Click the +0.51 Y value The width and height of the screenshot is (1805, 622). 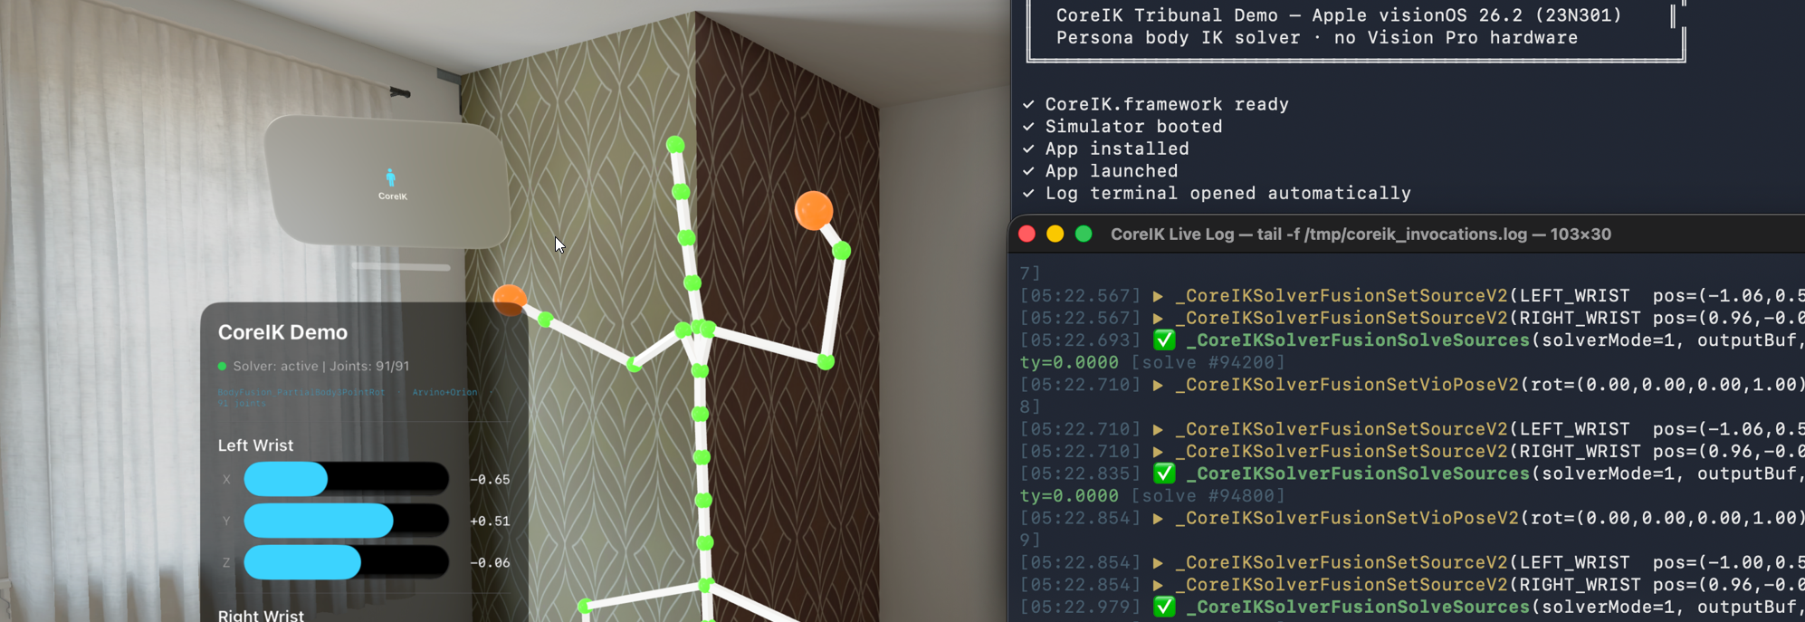(490, 522)
